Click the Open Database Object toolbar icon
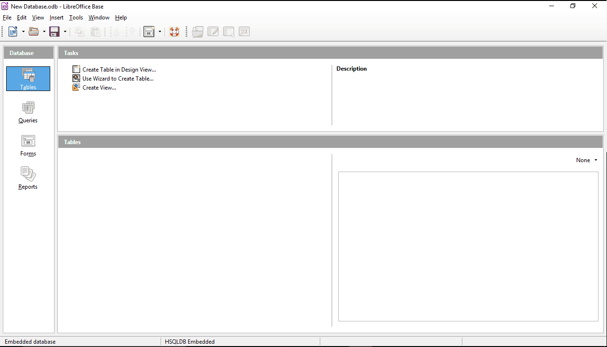The height and width of the screenshot is (347, 607). [x=198, y=32]
